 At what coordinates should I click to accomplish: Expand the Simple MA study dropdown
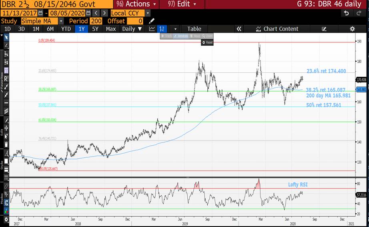[x=61, y=21]
